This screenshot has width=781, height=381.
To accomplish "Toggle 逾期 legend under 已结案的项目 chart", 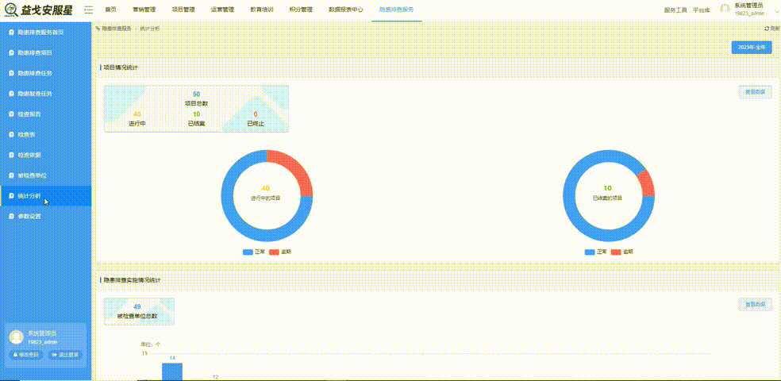I will coord(621,252).
